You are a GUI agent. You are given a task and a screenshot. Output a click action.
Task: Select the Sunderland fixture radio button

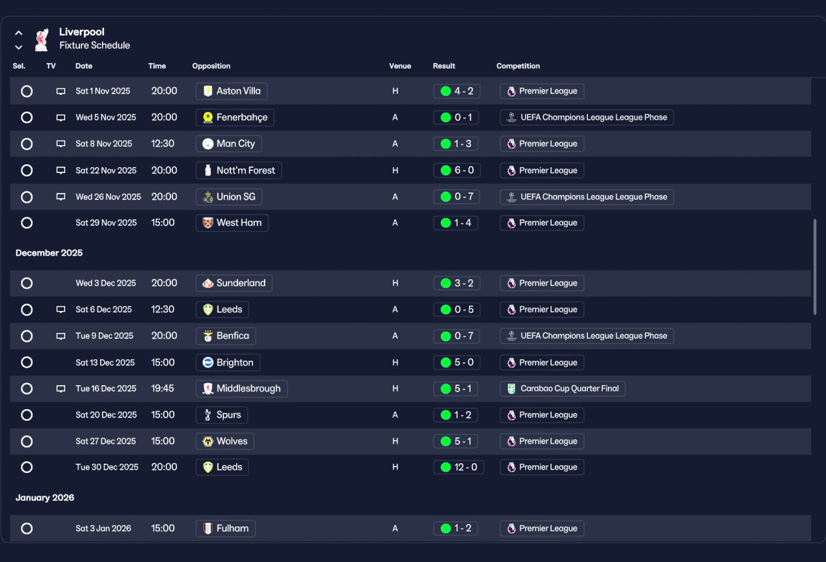[x=26, y=283]
